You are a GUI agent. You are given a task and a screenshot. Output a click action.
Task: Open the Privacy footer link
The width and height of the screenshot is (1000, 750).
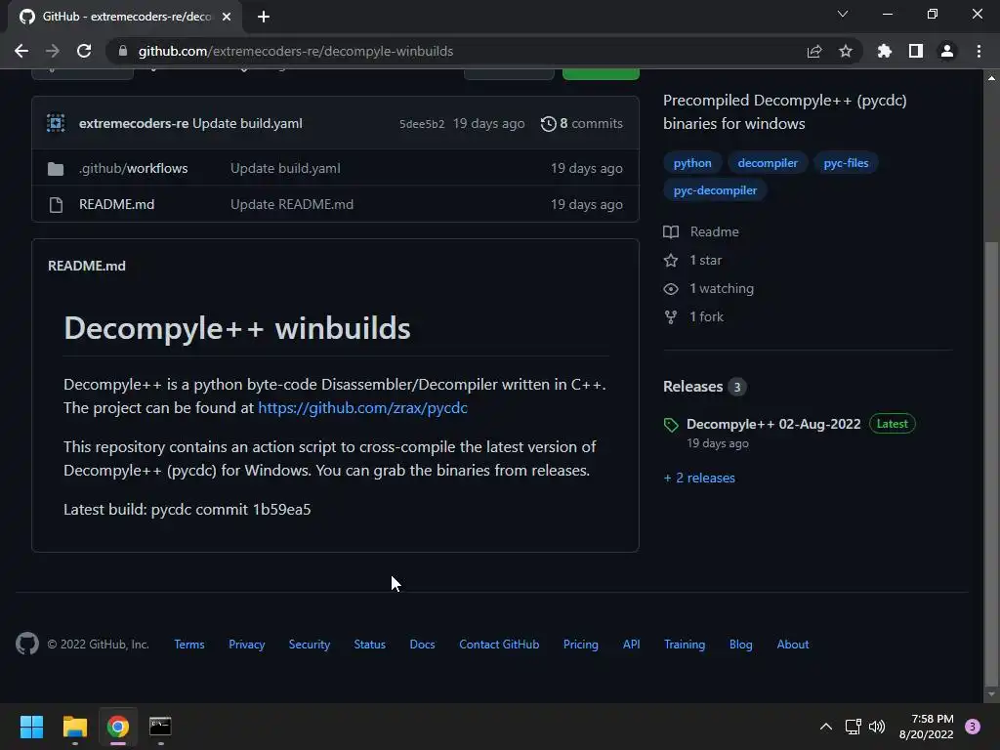pos(247,645)
